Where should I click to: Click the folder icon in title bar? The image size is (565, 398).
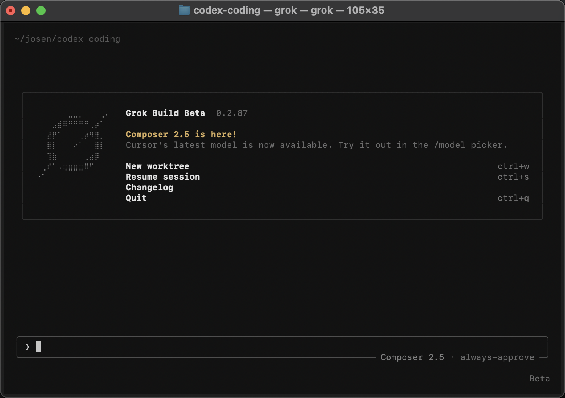point(184,10)
